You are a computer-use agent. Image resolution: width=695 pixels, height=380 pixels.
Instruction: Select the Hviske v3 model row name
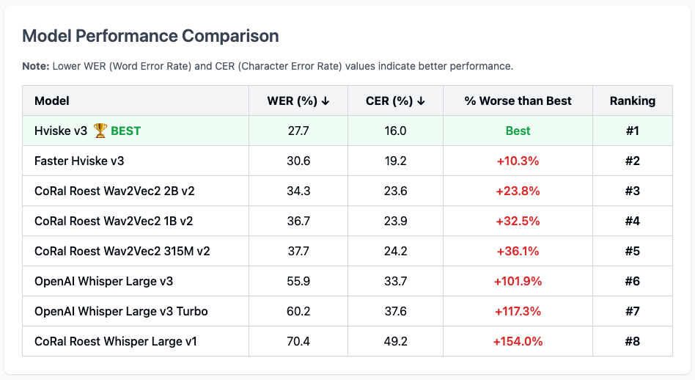(61, 131)
